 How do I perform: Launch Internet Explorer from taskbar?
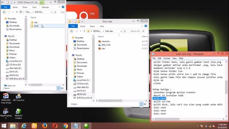(24, 126)
